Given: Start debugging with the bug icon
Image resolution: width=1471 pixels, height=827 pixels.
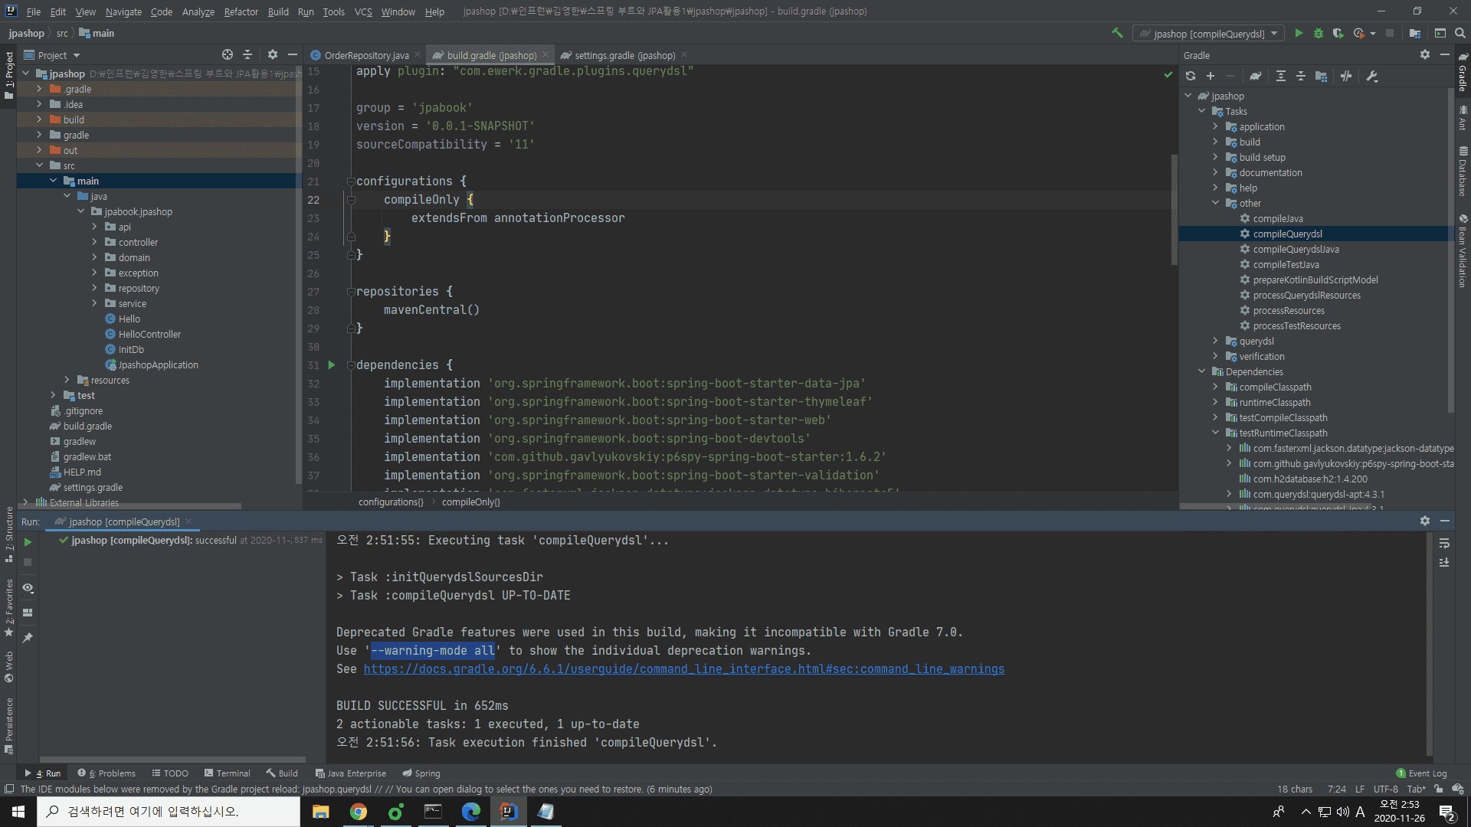Looking at the screenshot, I should click(x=1319, y=33).
